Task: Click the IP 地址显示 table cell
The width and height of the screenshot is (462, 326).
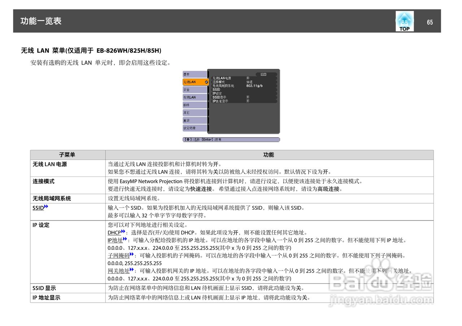Action: 67,298
